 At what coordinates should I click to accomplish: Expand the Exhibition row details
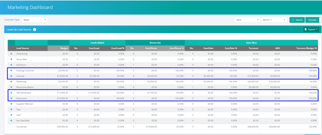tap(11, 65)
